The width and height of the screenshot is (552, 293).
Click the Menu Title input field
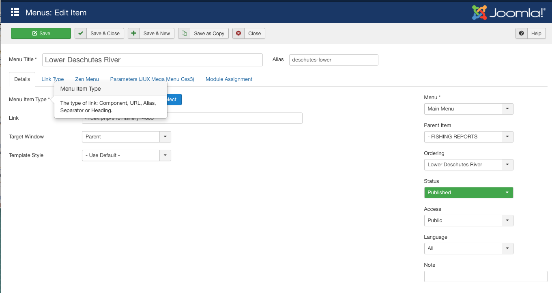click(x=152, y=60)
